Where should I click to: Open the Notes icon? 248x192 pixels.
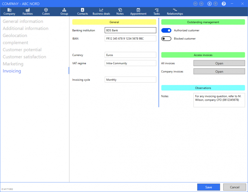[x=120, y=10]
